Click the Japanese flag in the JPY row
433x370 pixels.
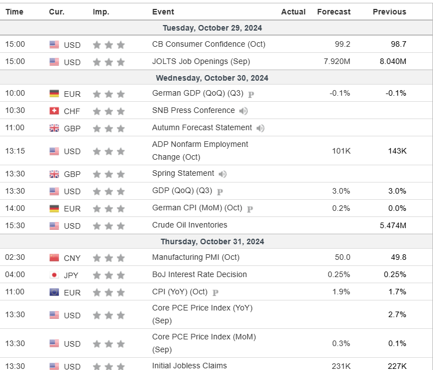point(54,275)
